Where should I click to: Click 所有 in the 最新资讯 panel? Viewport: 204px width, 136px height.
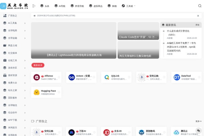197,25
